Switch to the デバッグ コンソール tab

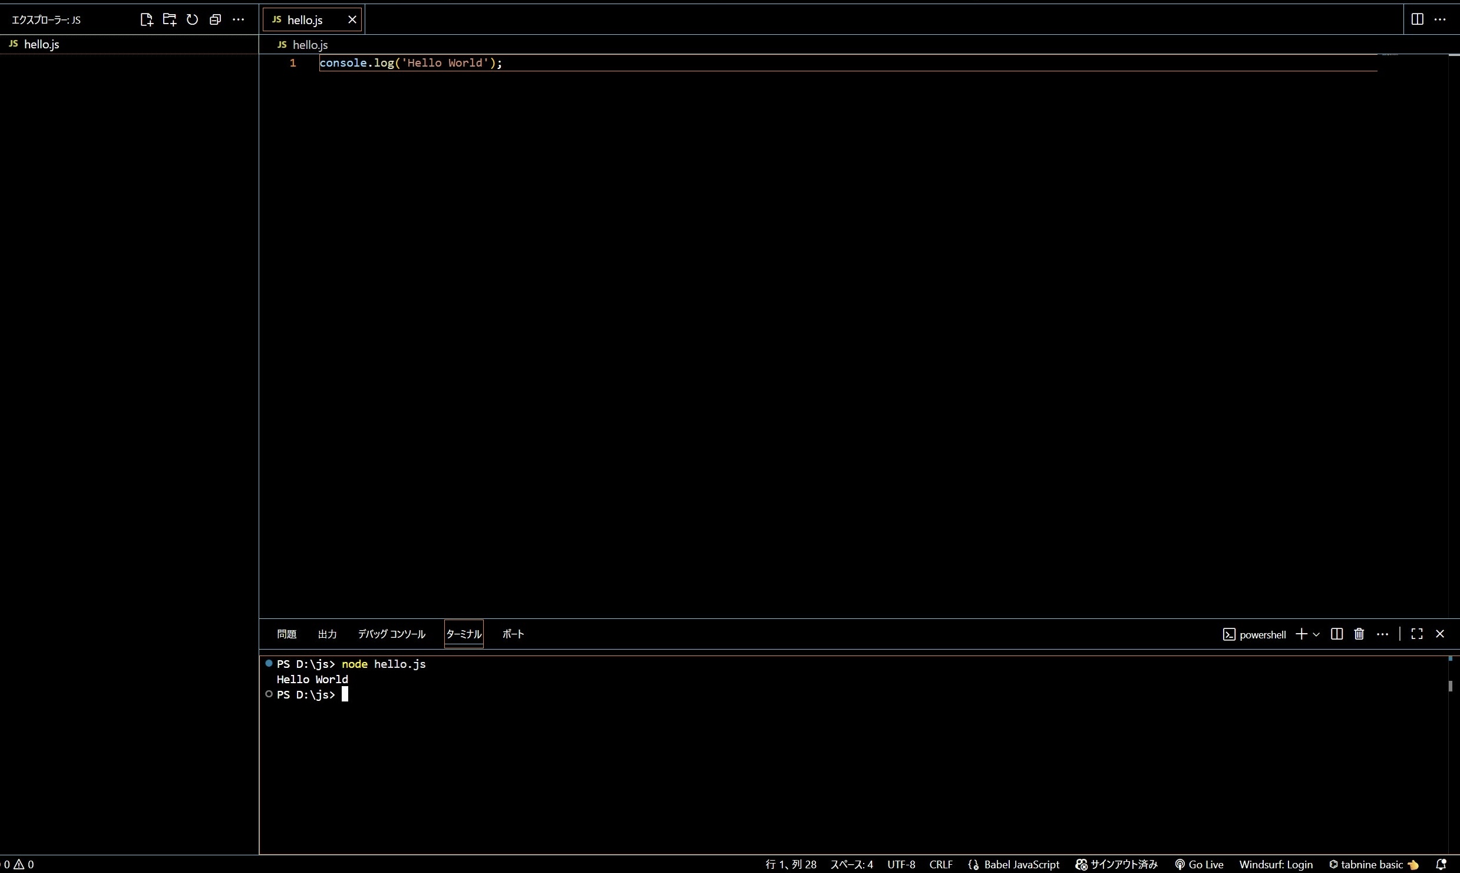click(391, 634)
